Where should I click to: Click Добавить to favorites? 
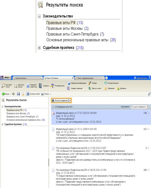122,88
